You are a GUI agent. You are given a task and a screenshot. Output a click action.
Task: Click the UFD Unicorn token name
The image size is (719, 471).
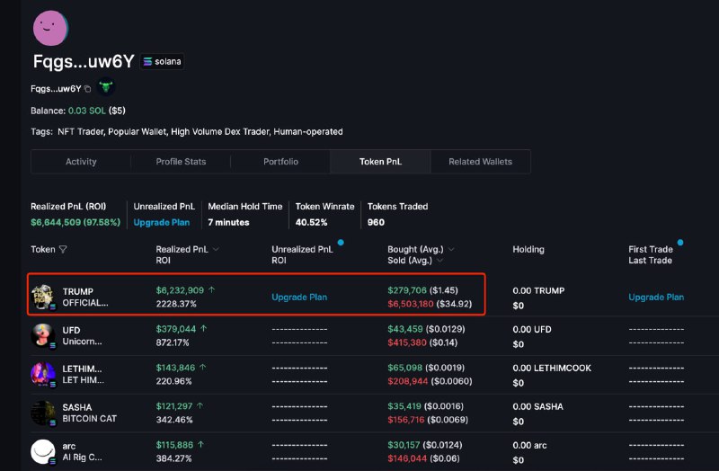[x=82, y=335]
